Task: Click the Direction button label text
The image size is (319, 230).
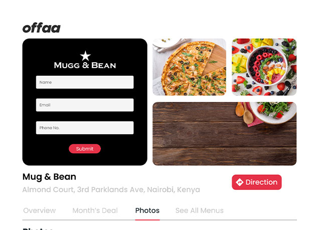Action: pos(261,182)
